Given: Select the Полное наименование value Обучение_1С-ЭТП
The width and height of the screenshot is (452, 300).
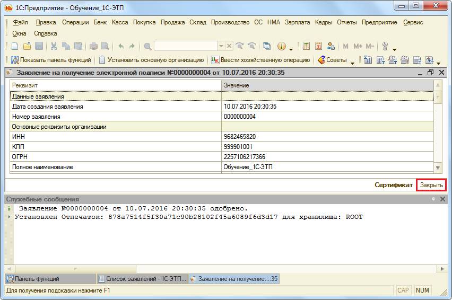Looking at the screenshot, I should click(x=327, y=167).
